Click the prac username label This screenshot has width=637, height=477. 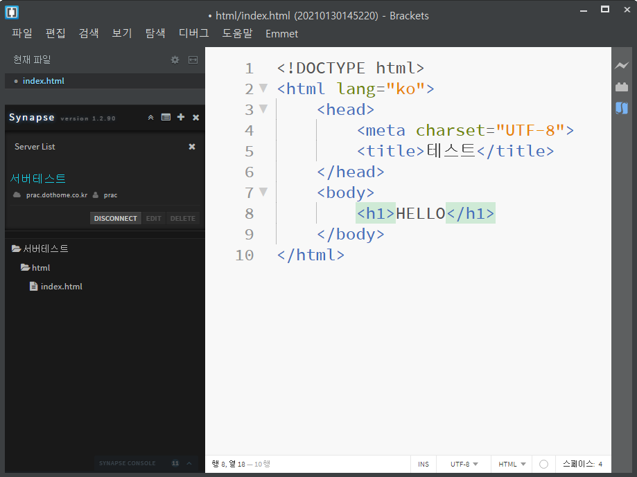[x=110, y=195]
